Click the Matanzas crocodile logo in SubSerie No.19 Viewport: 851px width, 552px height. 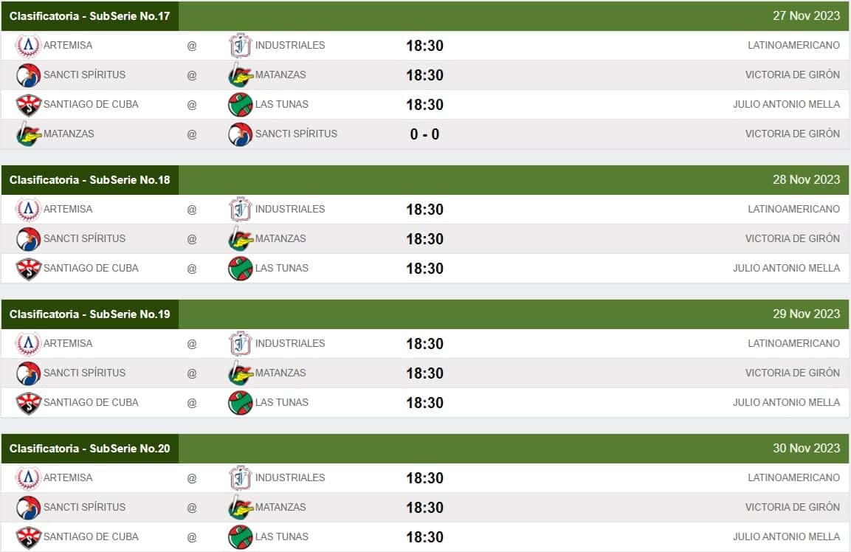241,373
